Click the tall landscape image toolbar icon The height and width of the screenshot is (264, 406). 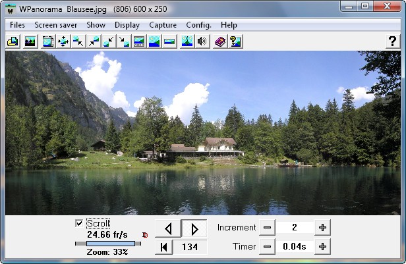pyautogui.click(x=154, y=41)
